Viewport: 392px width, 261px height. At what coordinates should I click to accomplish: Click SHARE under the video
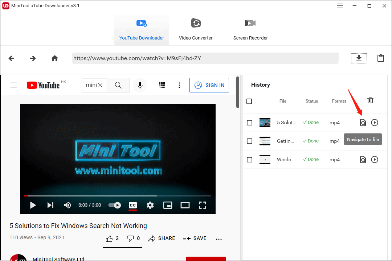point(162,238)
